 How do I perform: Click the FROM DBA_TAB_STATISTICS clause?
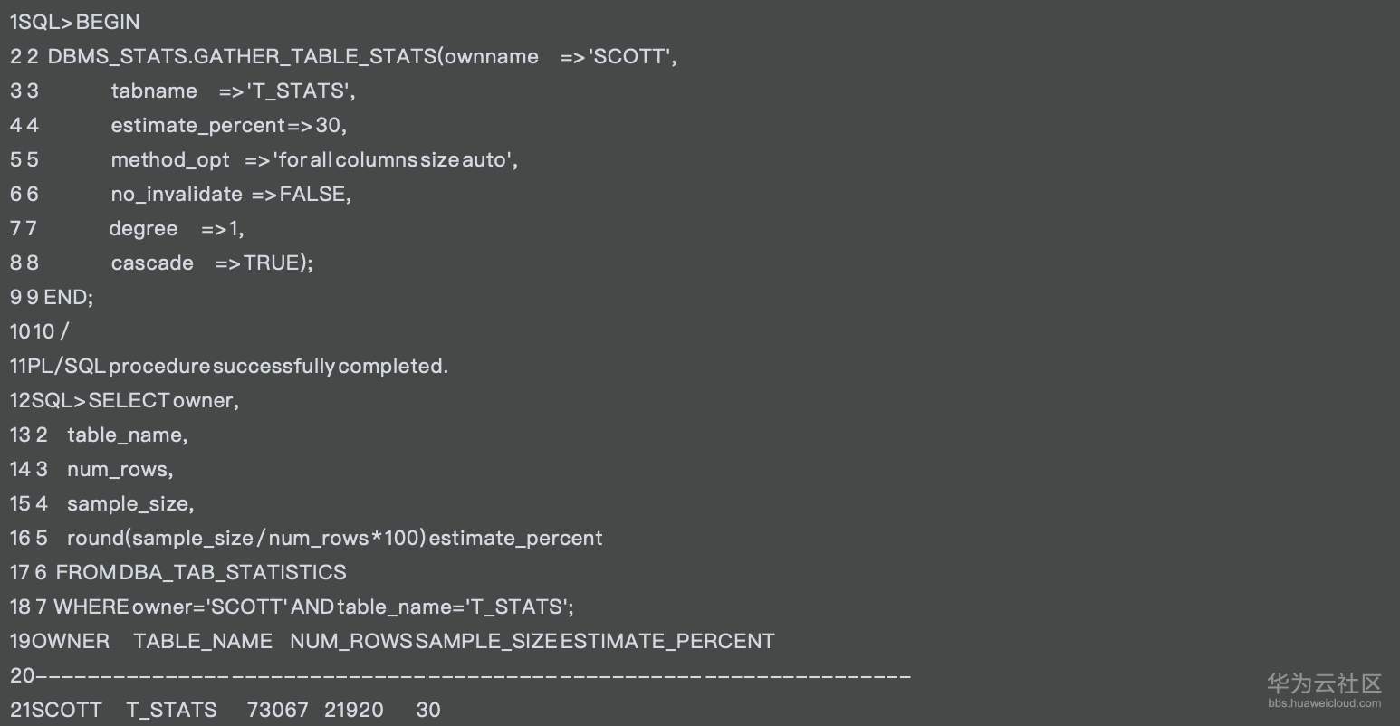pos(201,572)
